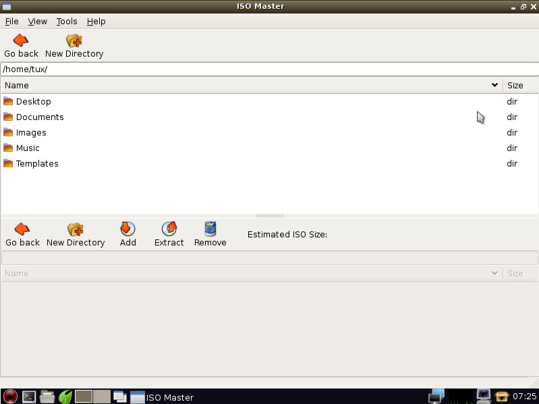The width and height of the screenshot is (539, 404).
Task: Launch terminal from the taskbar
Action: point(29,397)
